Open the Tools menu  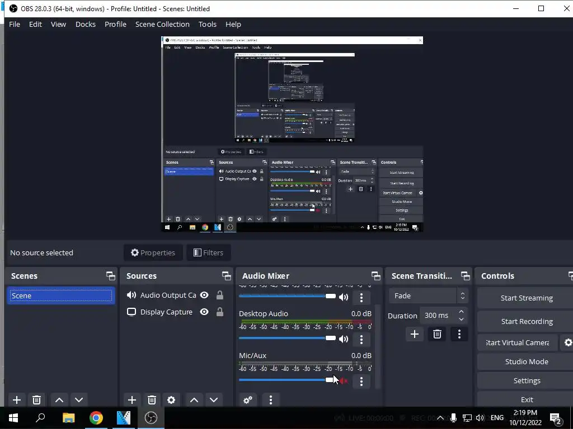coord(208,24)
